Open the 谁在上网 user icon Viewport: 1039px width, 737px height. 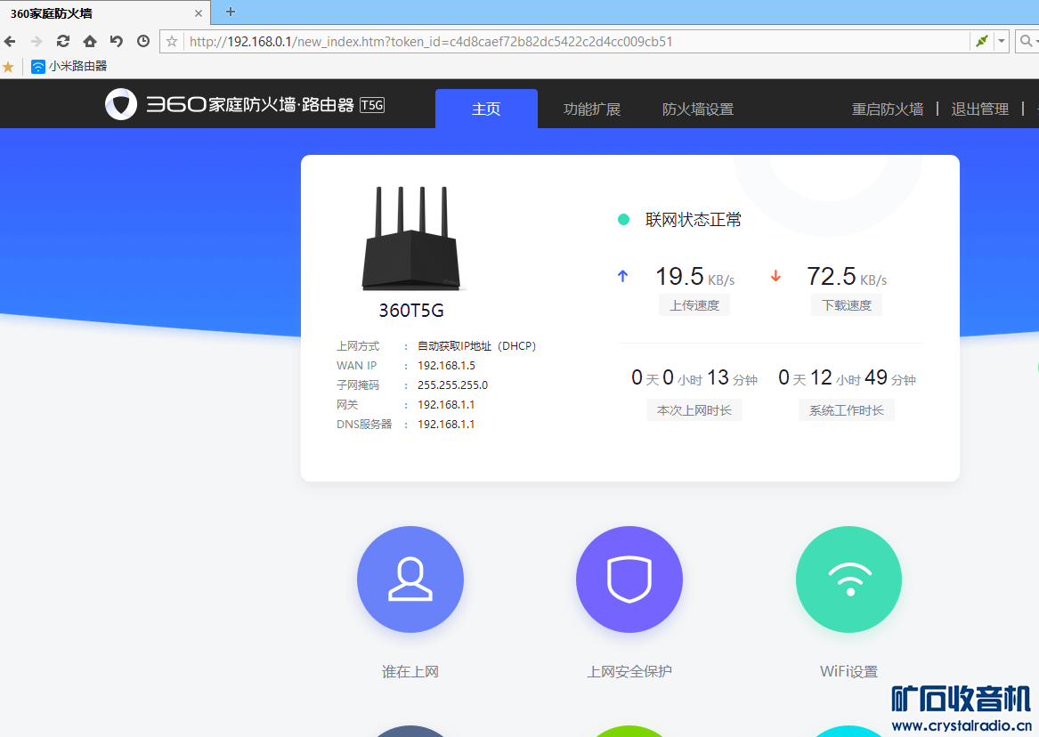point(410,579)
